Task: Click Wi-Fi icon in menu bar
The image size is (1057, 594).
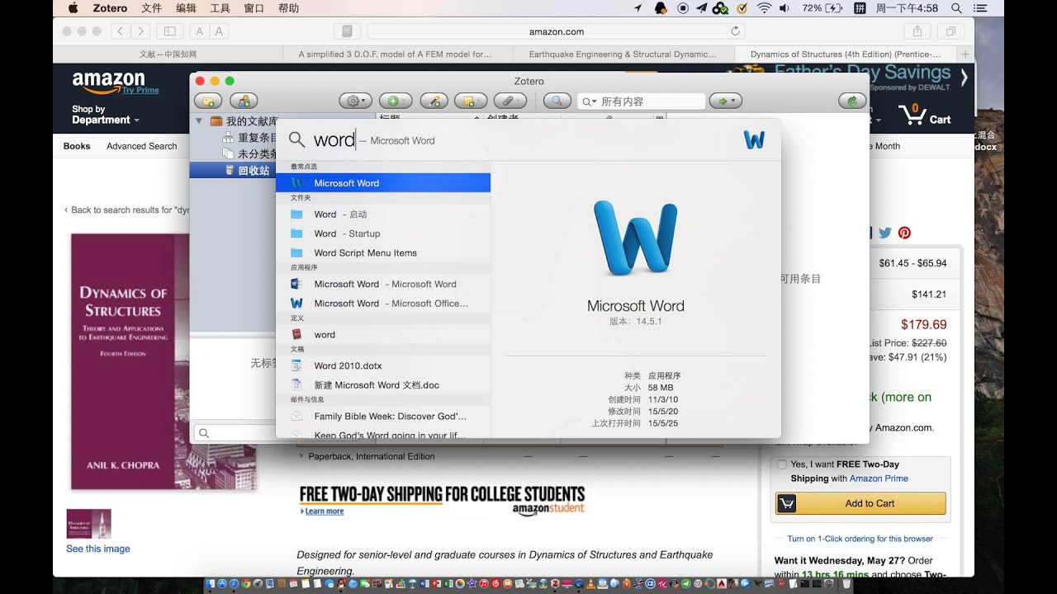Action: click(765, 8)
